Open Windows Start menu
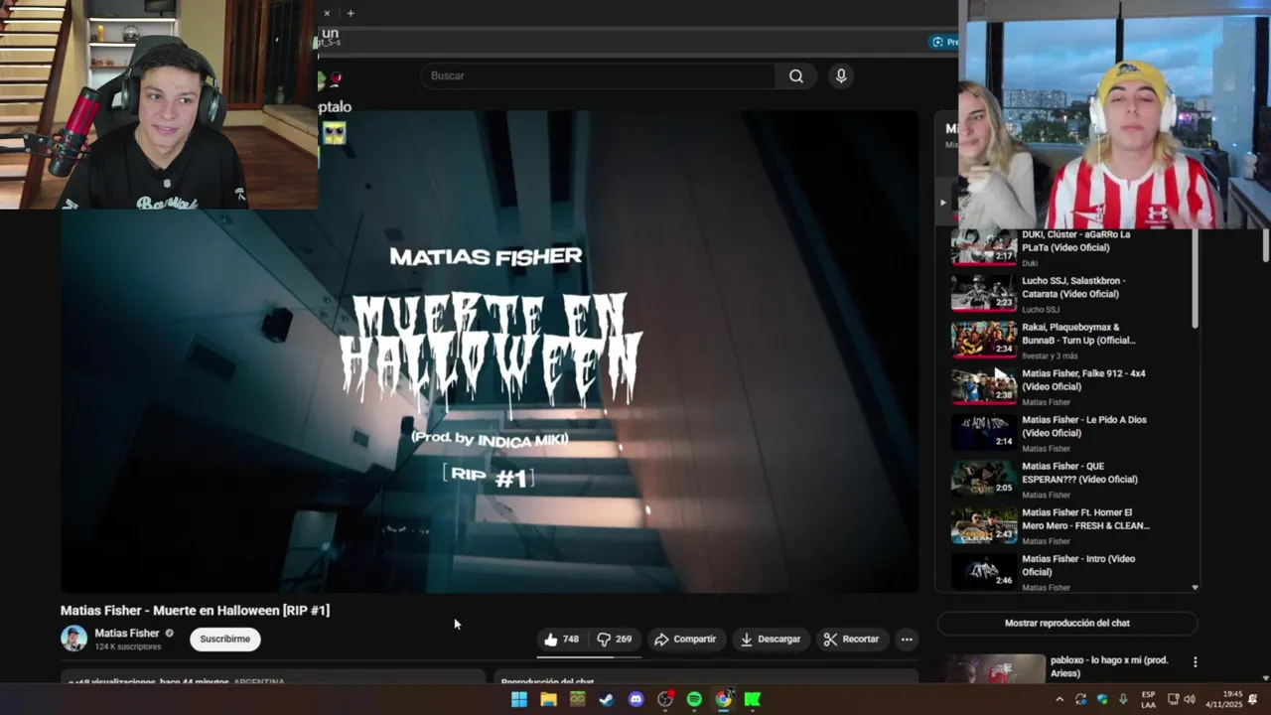 pos(518,699)
